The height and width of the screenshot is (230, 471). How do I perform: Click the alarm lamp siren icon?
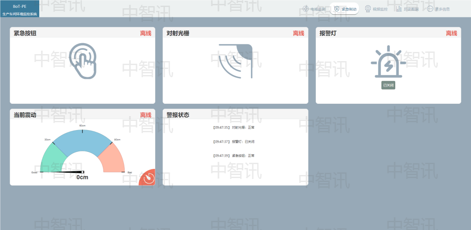pos(388,62)
